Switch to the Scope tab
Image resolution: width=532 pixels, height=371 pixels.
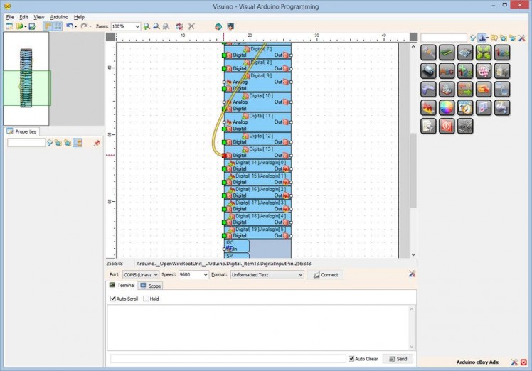coord(151,286)
